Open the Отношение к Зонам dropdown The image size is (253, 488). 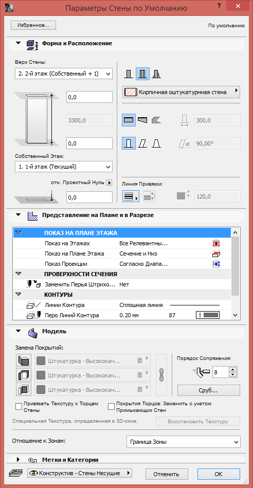point(184,442)
